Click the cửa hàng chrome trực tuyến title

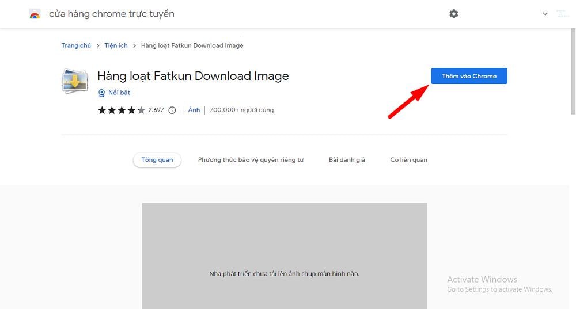click(x=111, y=14)
